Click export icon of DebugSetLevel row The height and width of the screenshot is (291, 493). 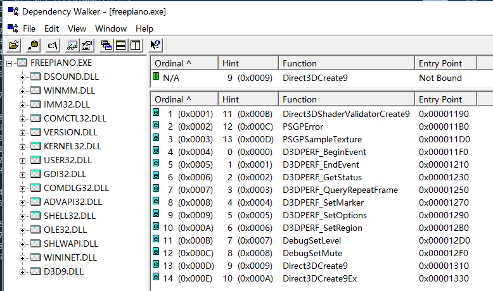click(x=156, y=239)
